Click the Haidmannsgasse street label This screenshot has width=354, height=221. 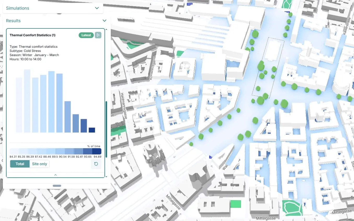(124, 106)
